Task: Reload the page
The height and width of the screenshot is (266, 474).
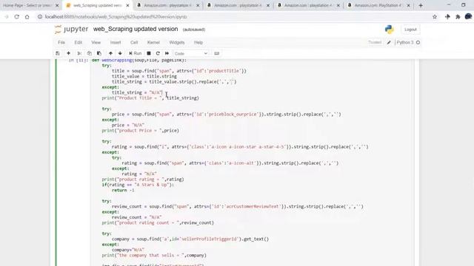Action: click(17, 17)
